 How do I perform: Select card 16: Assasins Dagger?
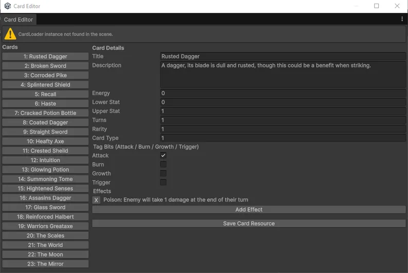click(45, 198)
